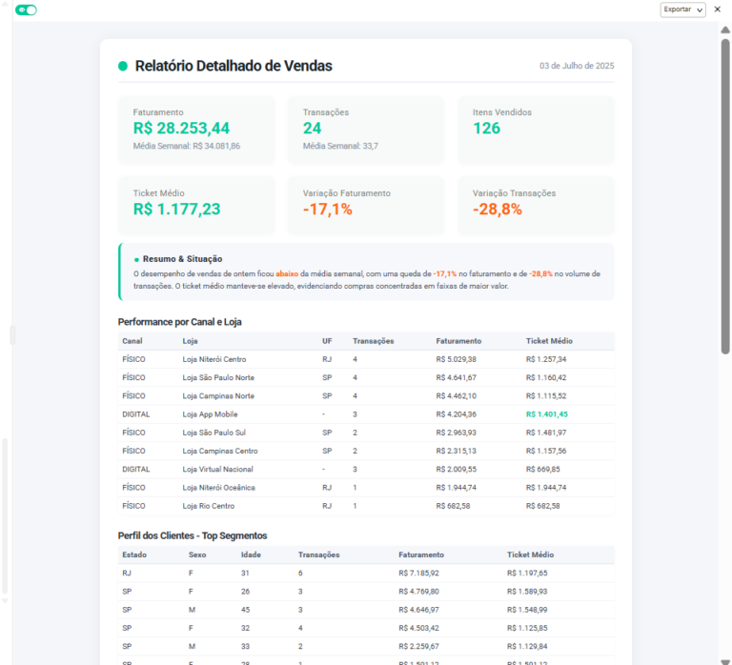The width and height of the screenshot is (732, 665).
Task: Click the right scrollbar's up arrow
Action: click(725, 30)
